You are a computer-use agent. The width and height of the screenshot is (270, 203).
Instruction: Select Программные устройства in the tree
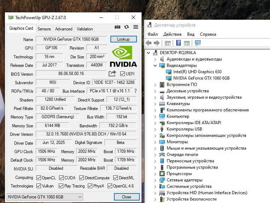coord(192,167)
